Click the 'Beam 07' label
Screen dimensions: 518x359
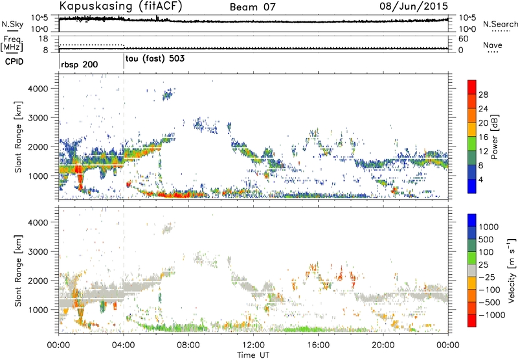253,7
